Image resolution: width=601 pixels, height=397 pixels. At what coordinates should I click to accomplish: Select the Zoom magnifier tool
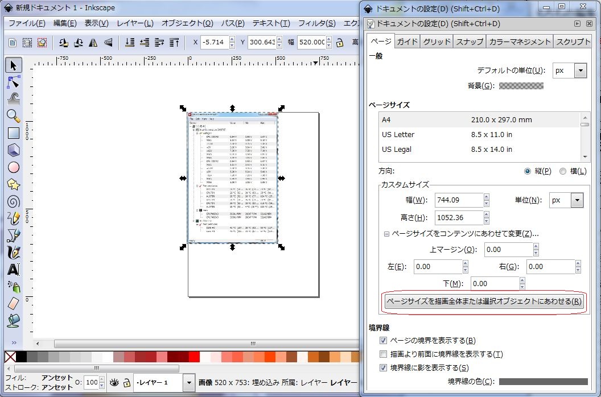(14, 116)
